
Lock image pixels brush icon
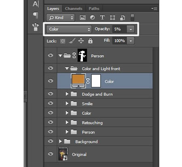click(72, 41)
